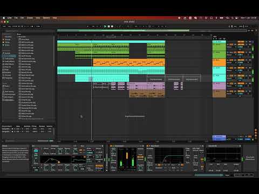Image resolution: width=259 pixels, height=194 pixels.
Task: Open the routing chooser on the purple track
Action: [x=231, y=86]
